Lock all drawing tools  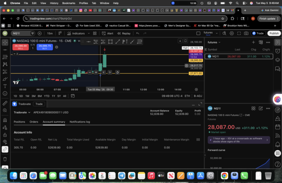pyautogui.click(x=5, y=135)
